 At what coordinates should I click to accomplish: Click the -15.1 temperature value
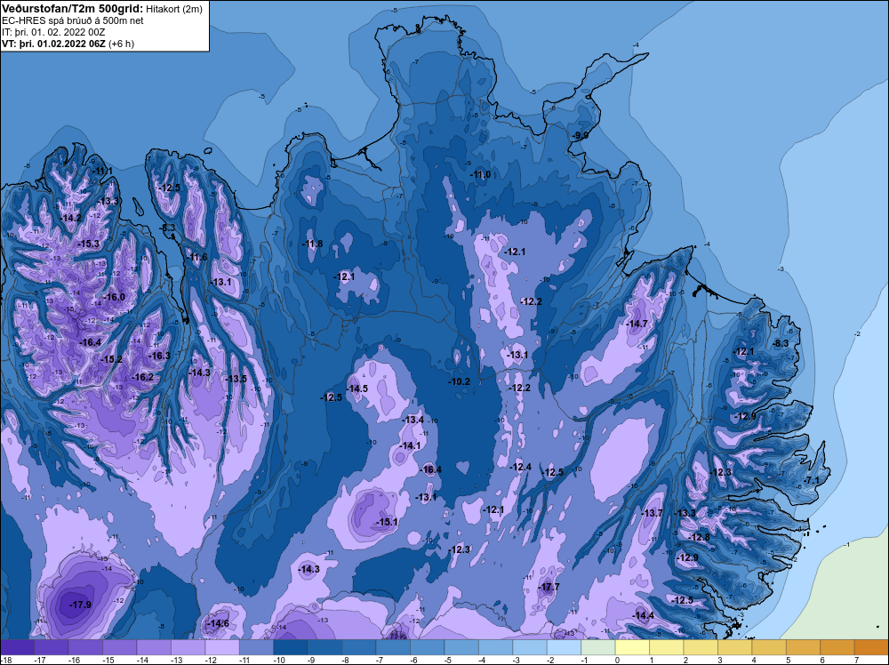[387, 522]
